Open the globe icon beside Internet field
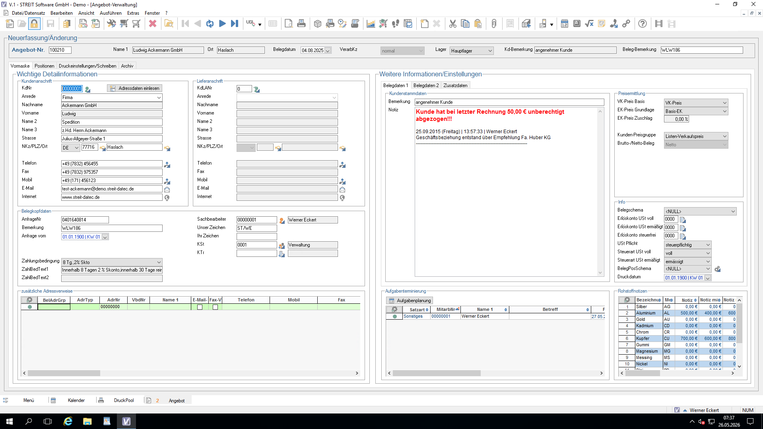763x429 pixels. click(167, 198)
